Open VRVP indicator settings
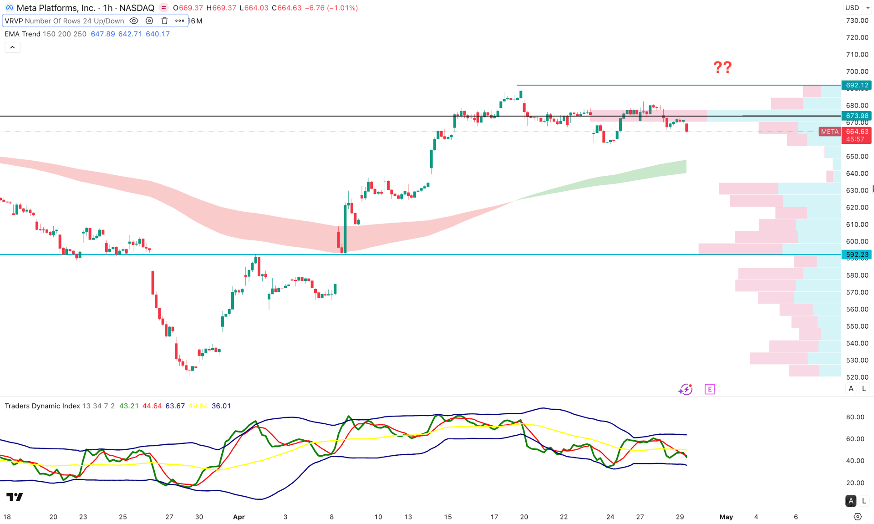 pos(149,21)
